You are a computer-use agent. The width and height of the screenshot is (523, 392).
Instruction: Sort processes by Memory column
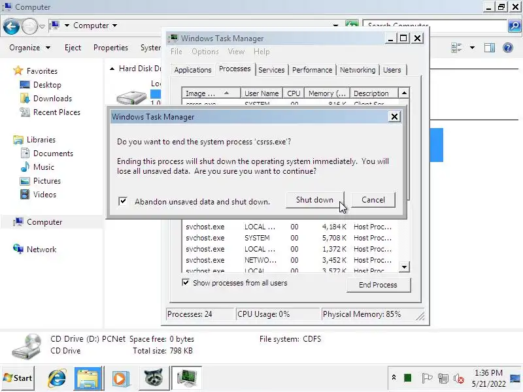(x=327, y=93)
